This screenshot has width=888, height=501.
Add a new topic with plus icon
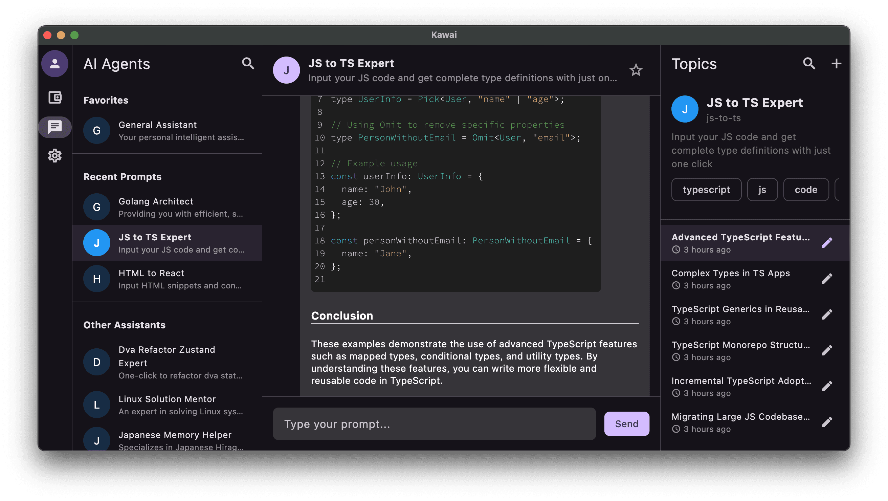[x=836, y=63]
